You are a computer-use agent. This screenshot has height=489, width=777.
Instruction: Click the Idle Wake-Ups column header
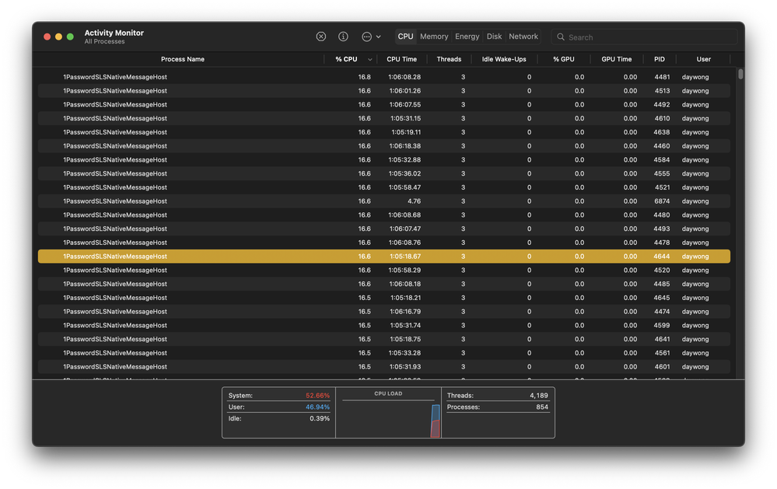[503, 59]
